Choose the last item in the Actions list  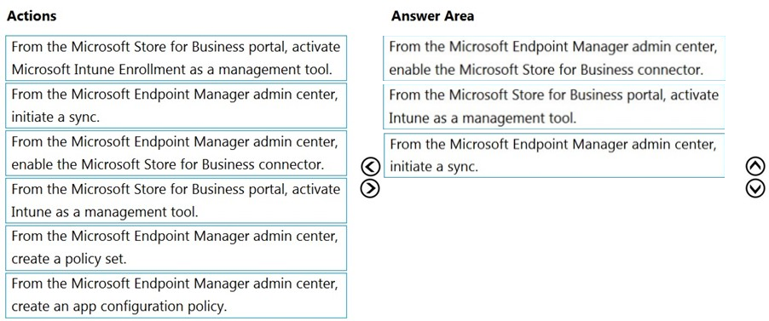point(176,295)
